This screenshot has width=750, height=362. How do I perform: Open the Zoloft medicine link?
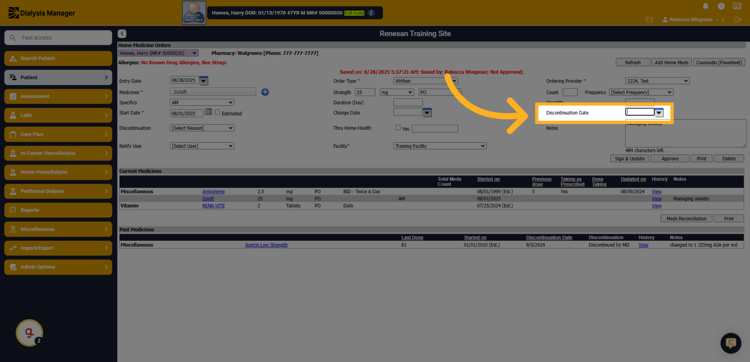208,199
